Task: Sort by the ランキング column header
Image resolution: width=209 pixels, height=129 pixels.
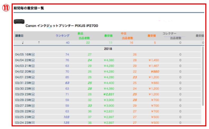Action: [63, 36]
